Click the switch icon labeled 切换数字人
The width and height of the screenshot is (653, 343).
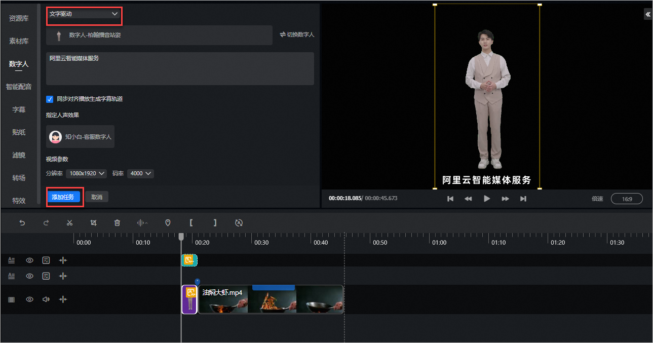click(283, 34)
